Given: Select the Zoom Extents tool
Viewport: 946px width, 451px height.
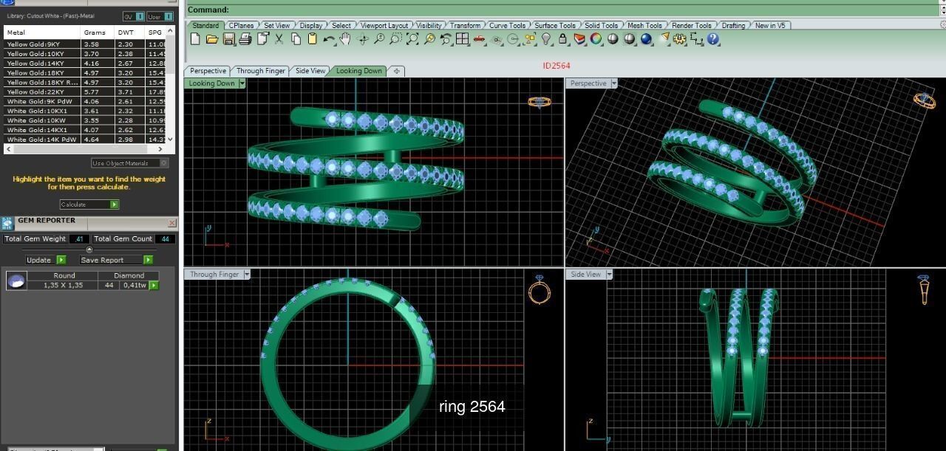Looking at the screenshot, I should click(x=412, y=38).
